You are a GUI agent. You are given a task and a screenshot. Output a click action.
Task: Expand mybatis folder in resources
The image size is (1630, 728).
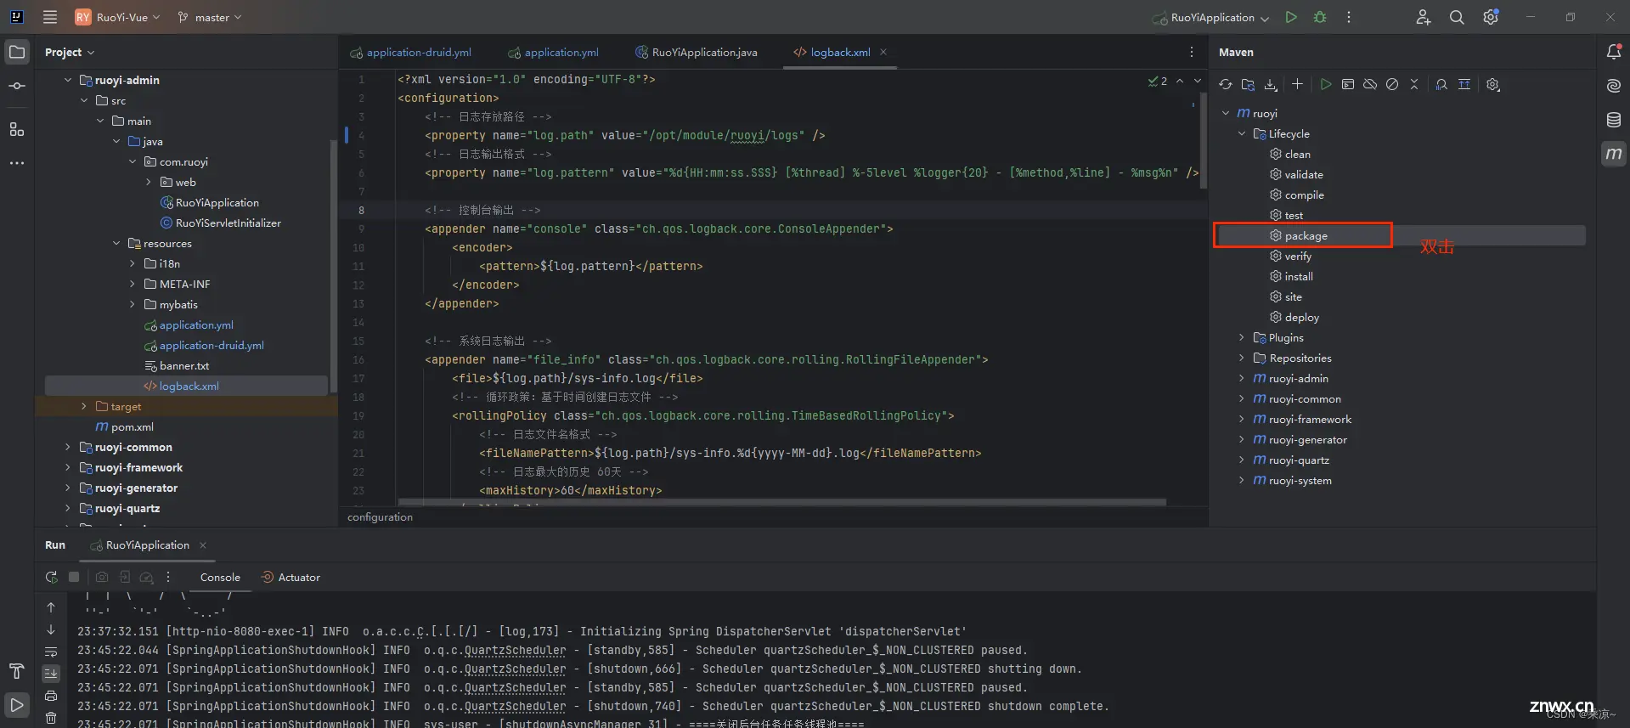133,304
